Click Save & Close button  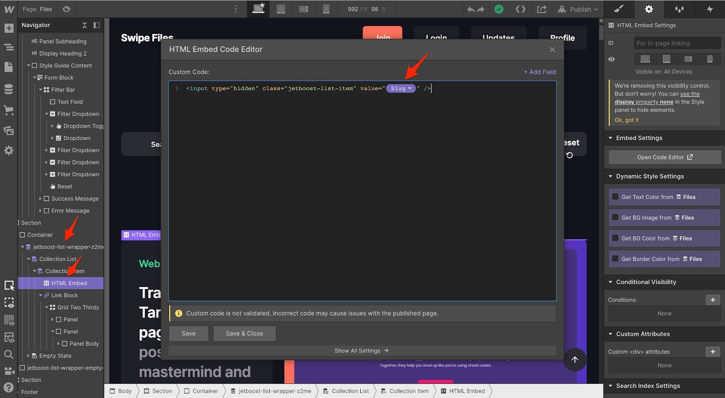pyautogui.click(x=244, y=333)
